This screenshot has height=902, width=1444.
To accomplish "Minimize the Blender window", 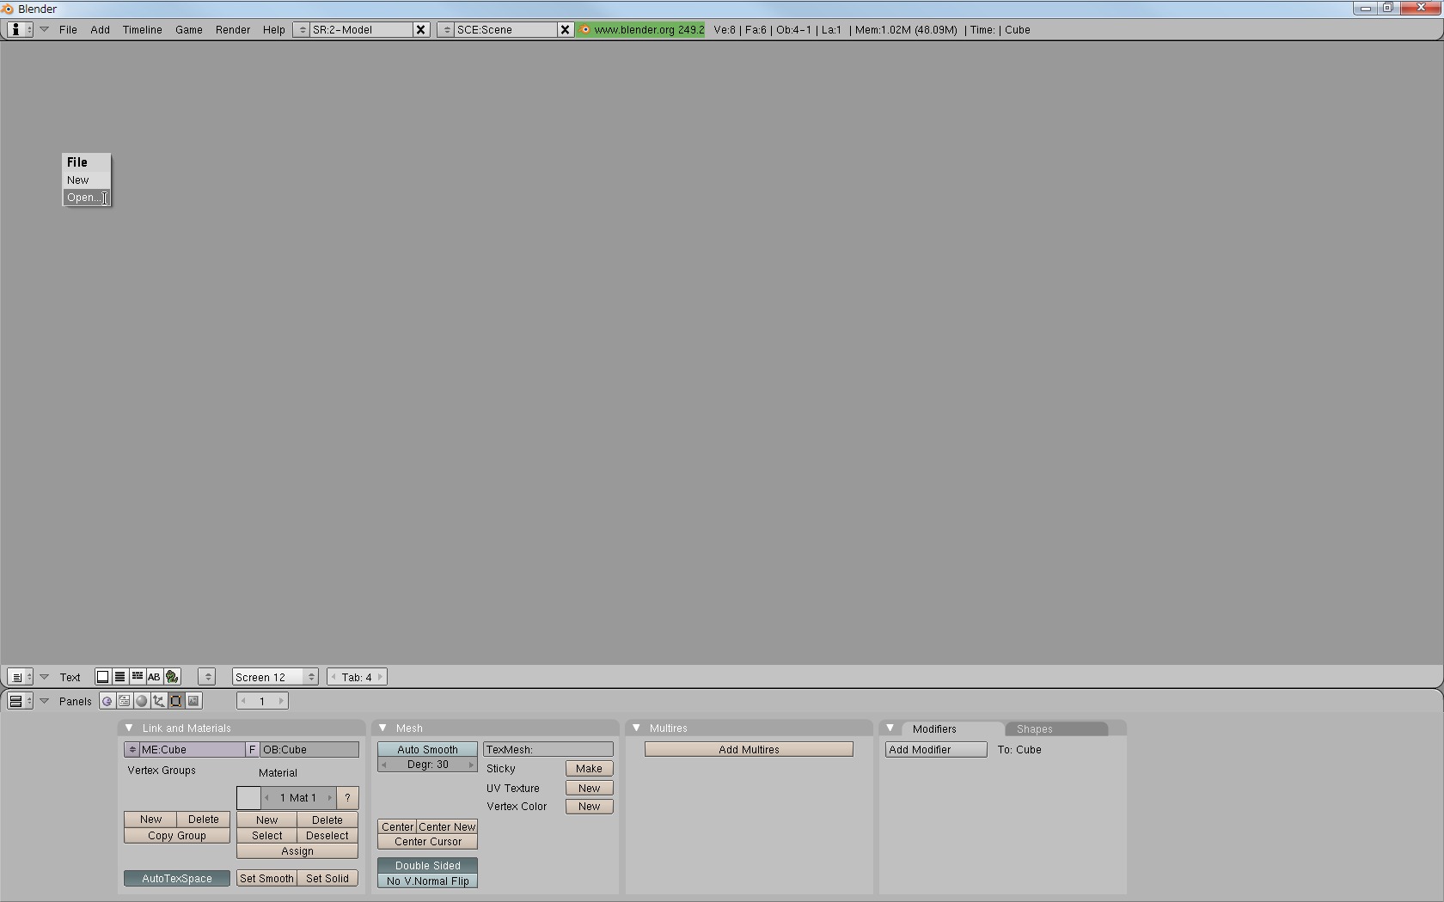I will (x=1366, y=8).
